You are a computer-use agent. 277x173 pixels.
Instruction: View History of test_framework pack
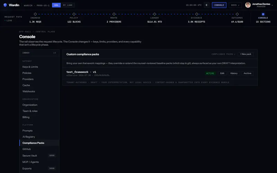pos(234,73)
